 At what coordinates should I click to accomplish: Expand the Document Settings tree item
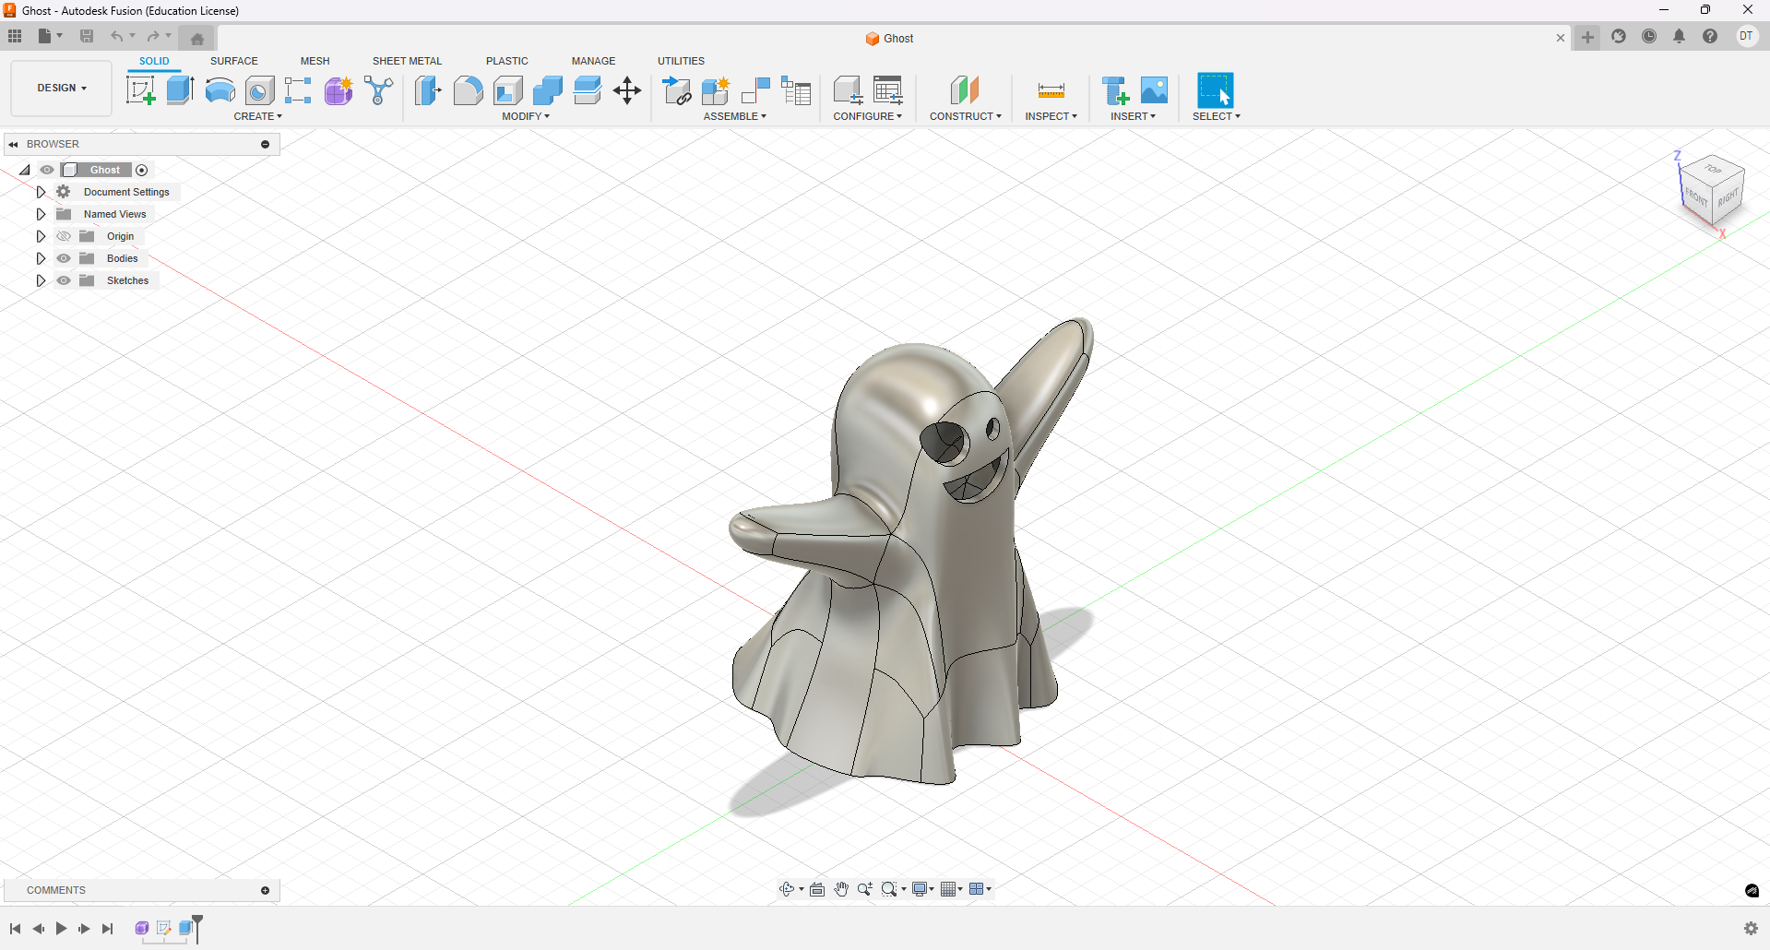tap(41, 192)
